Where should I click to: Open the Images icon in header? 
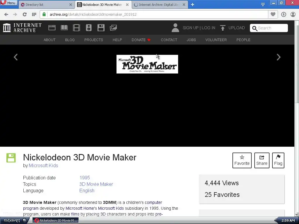pos(113,28)
